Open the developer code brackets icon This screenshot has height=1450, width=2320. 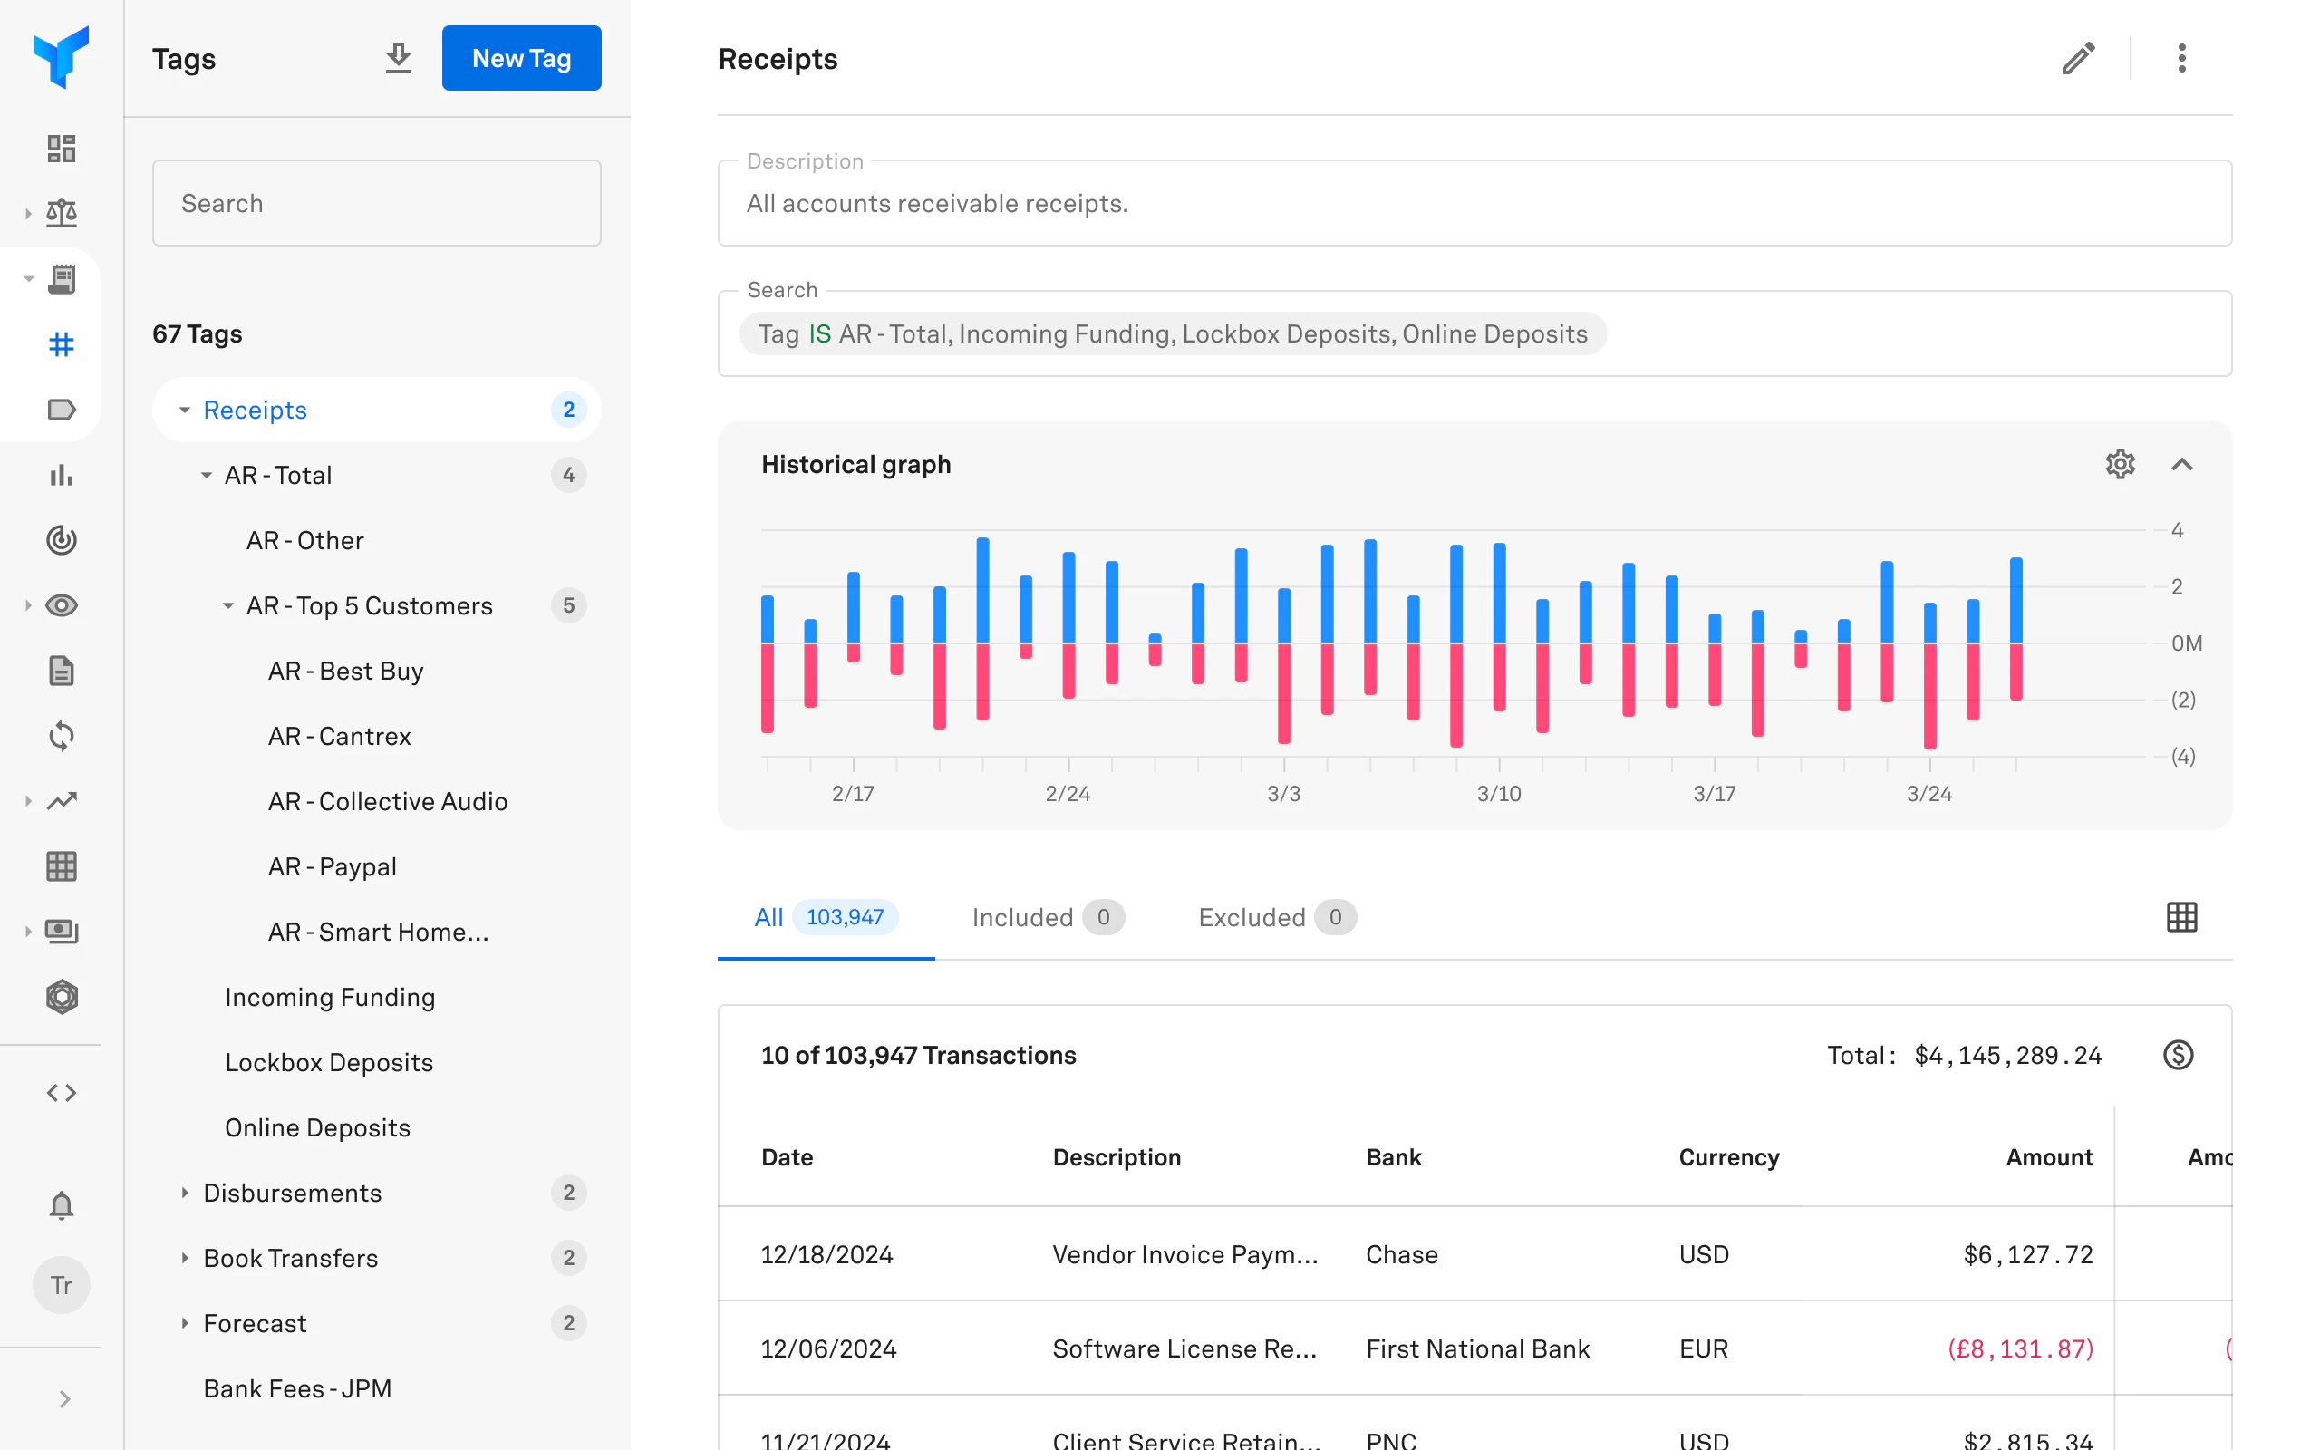(62, 1092)
